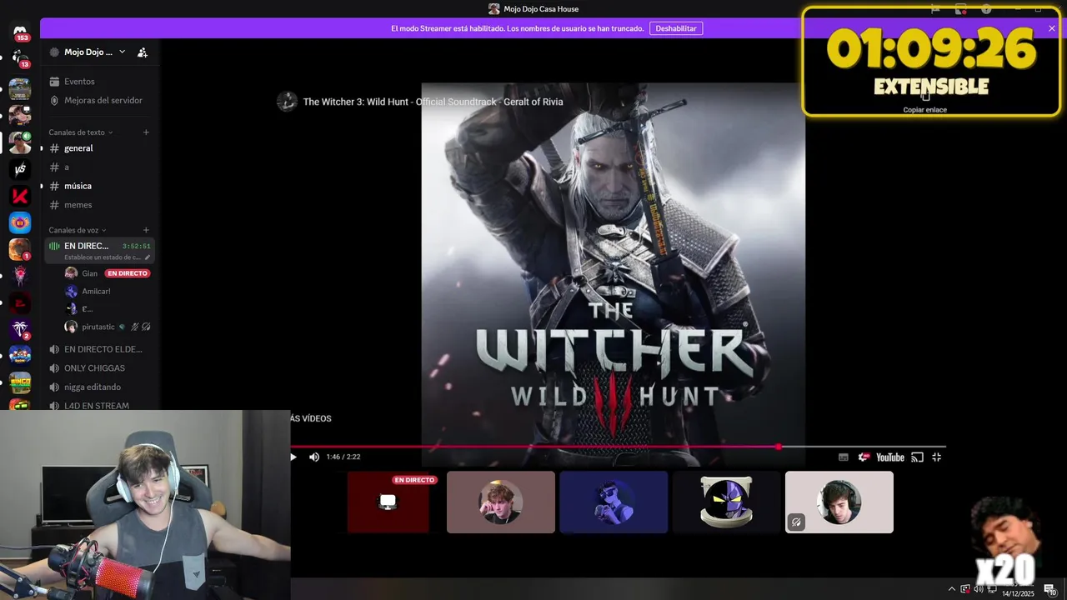Select the blond-haired user's call tile
This screenshot has height=600, width=1067.
pyautogui.click(x=501, y=502)
